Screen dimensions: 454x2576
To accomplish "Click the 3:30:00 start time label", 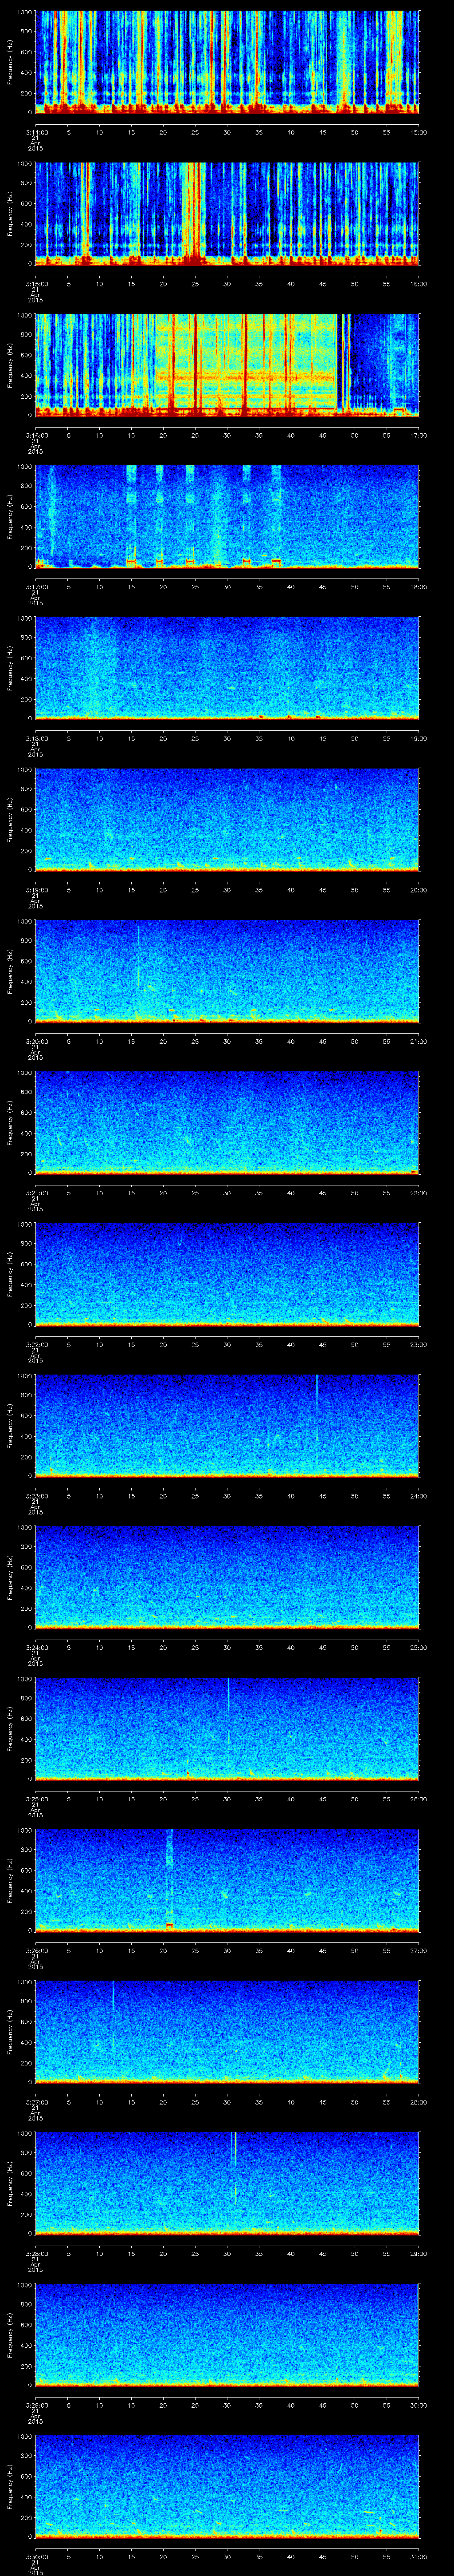I will [x=36, y=2556].
